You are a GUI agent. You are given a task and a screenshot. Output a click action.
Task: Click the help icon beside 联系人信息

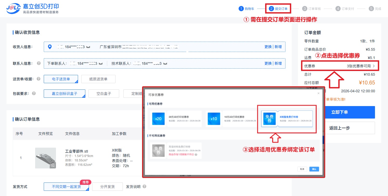(x=39, y=63)
